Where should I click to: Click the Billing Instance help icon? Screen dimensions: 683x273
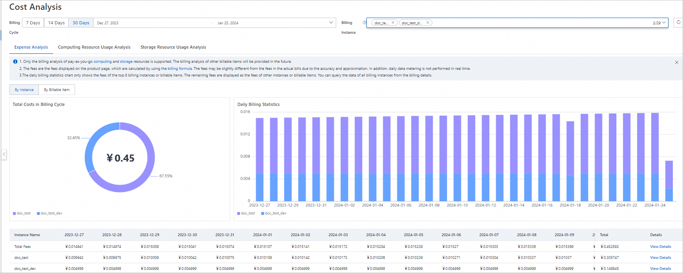tap(364, 23)
